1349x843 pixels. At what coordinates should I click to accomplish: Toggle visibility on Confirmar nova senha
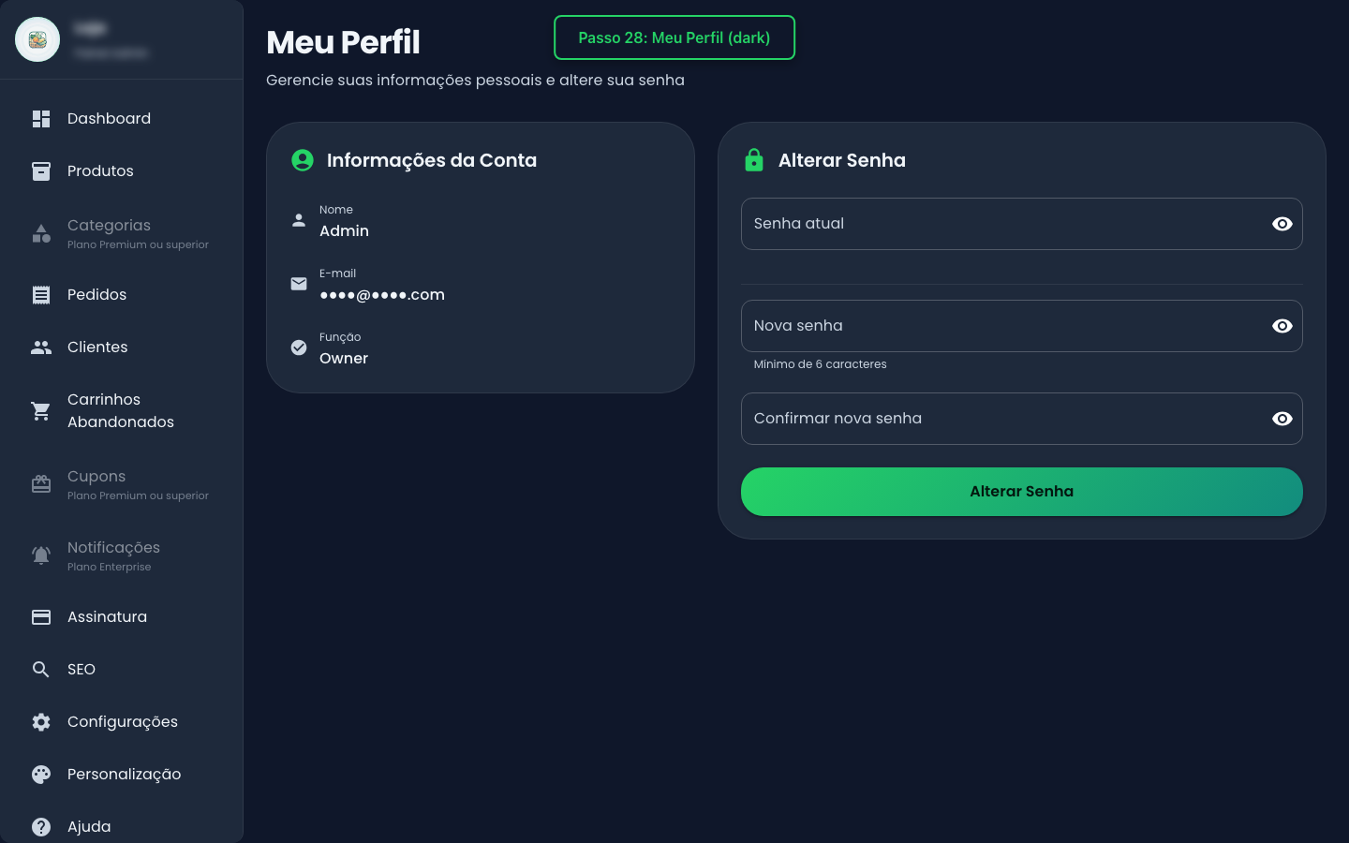[x=1282, y=419]
